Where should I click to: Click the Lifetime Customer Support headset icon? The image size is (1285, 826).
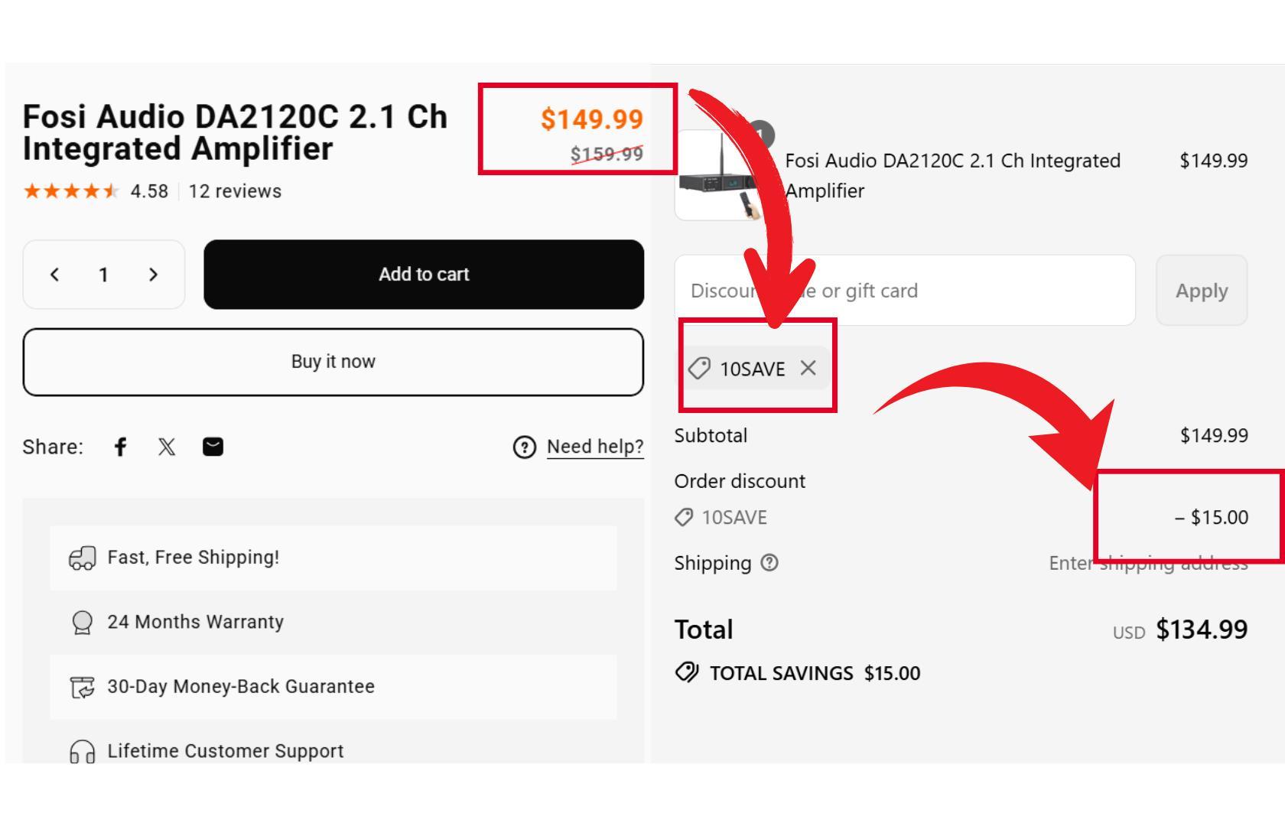click(83, 752)
